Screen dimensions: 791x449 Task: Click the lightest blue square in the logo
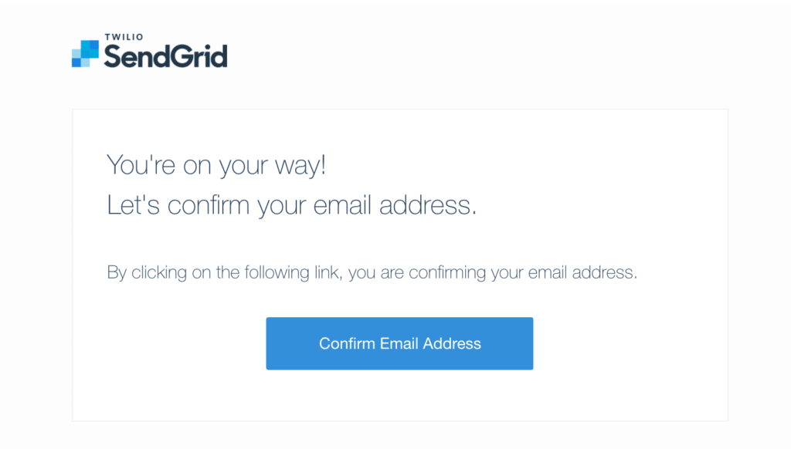[76, 53]
